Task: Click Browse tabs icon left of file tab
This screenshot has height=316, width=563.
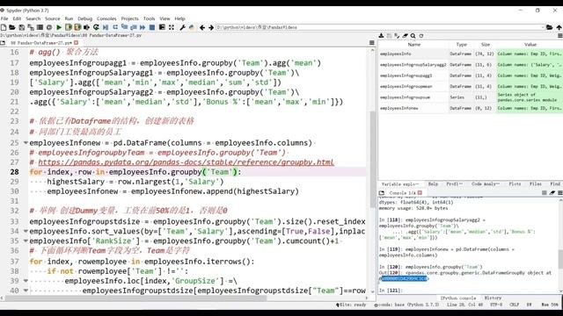Action: (3, 43)
